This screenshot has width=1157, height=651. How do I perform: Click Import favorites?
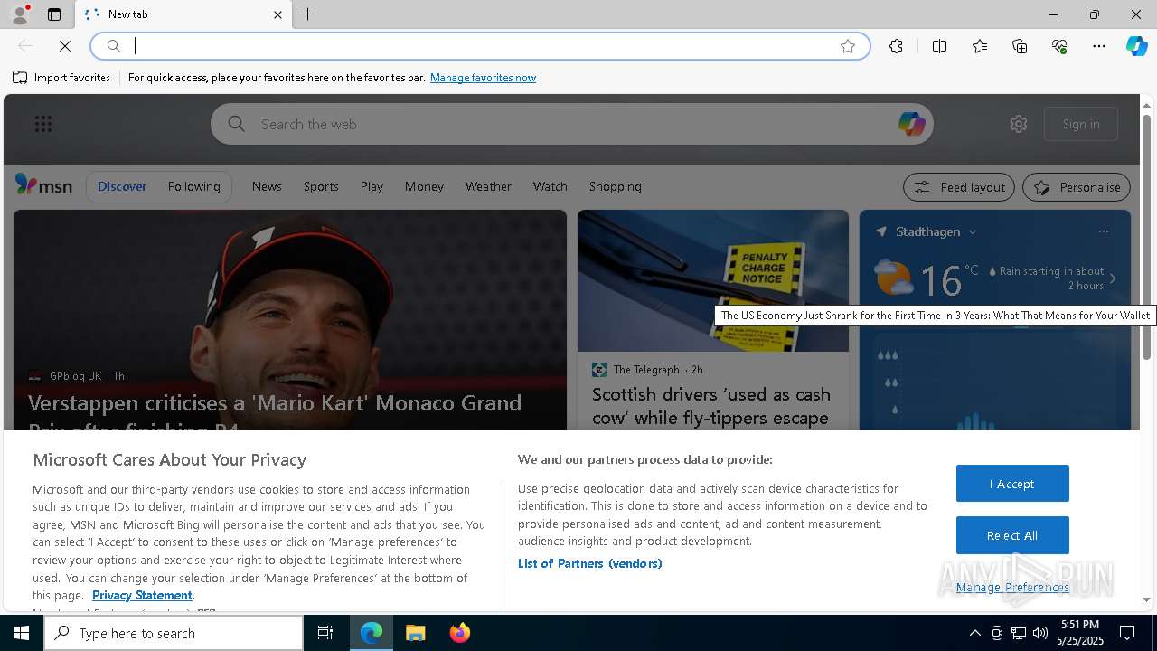click(x=61, y=78)
